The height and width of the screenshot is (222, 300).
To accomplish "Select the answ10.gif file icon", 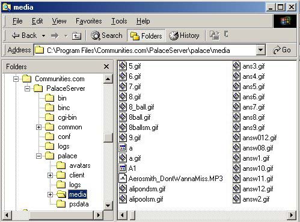I will (x=236, y=168).
